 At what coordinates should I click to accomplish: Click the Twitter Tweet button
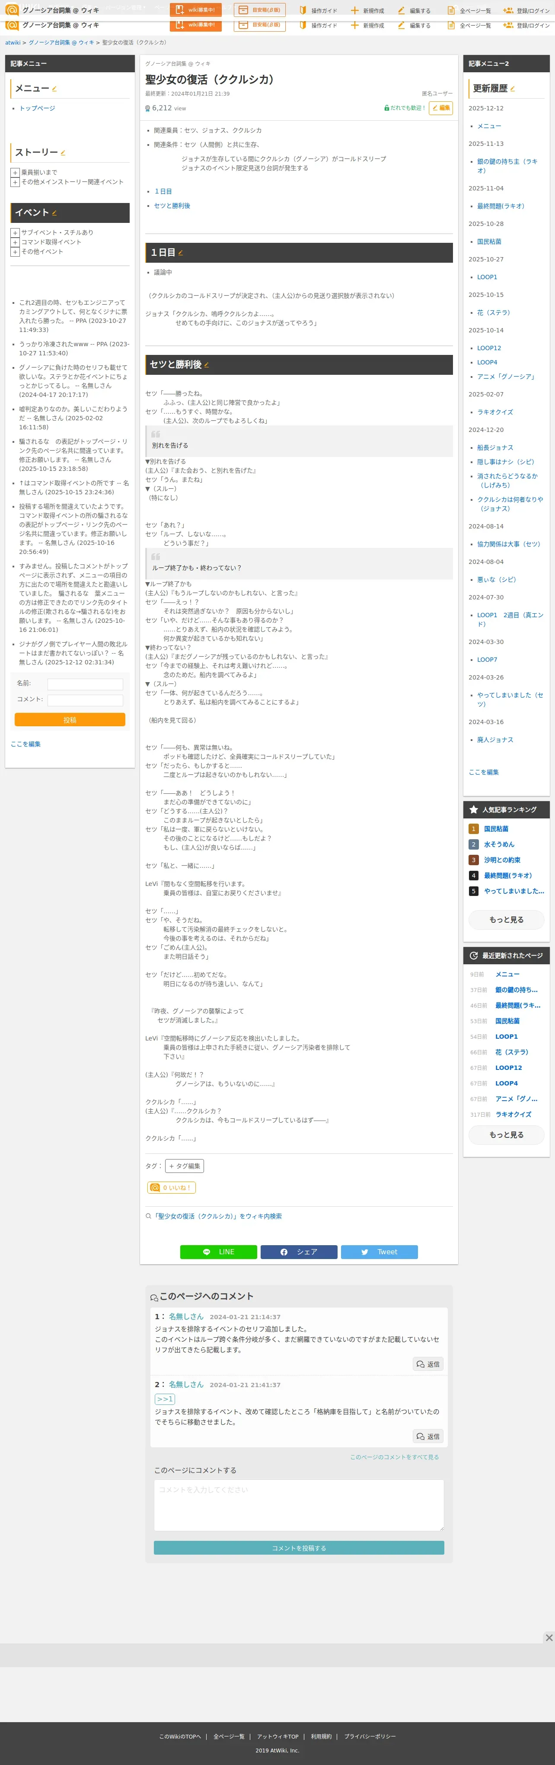coord(379,1252)
